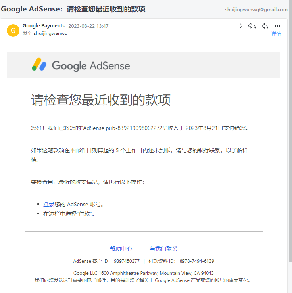
Task: Click the text pub-8392190980622725
Action: [136, 128]
